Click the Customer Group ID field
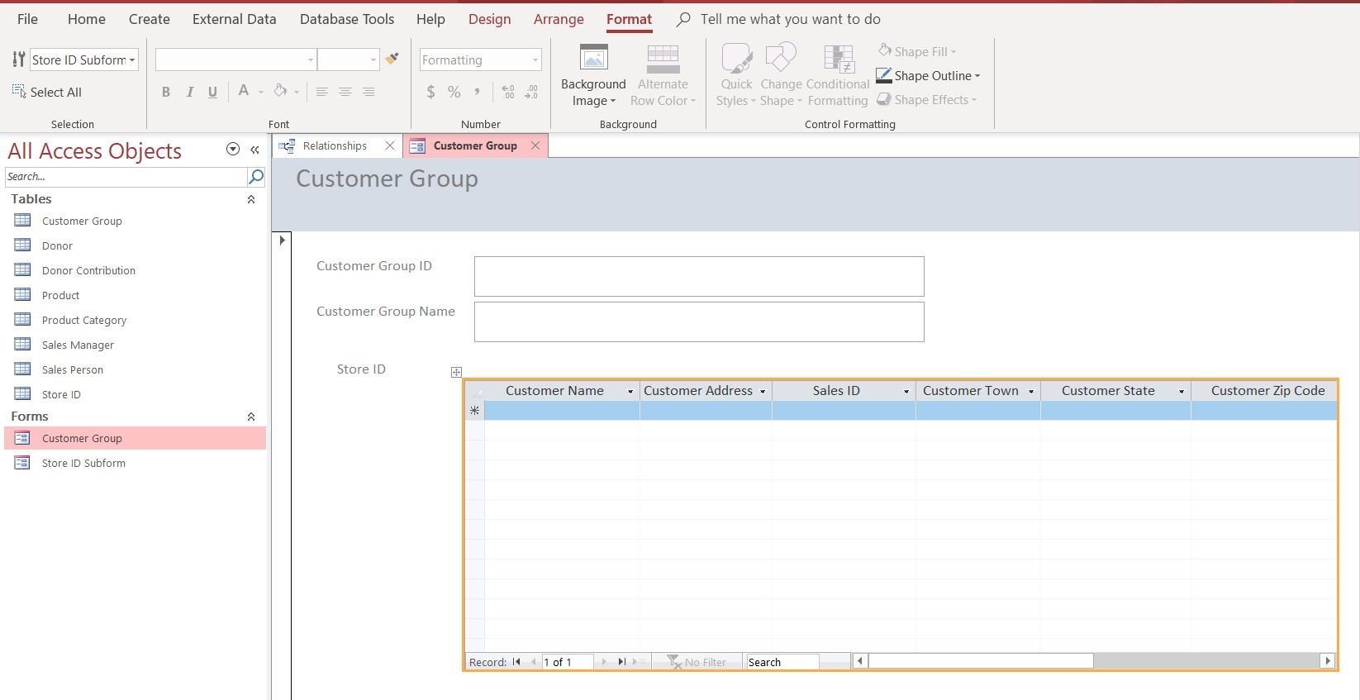This screenshot has width=1360, height=700. (x=699, y=276)
